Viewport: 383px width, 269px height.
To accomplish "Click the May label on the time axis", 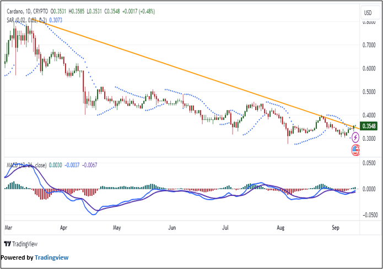I will pos(116,226).
